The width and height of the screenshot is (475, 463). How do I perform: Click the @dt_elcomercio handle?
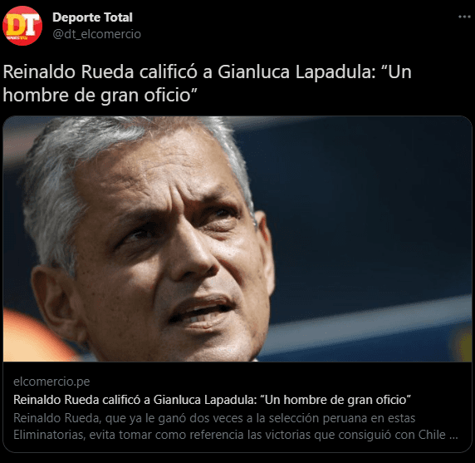(96, 34)
